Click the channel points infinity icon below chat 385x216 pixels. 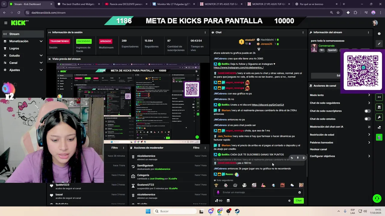click(x=219, y=201)
